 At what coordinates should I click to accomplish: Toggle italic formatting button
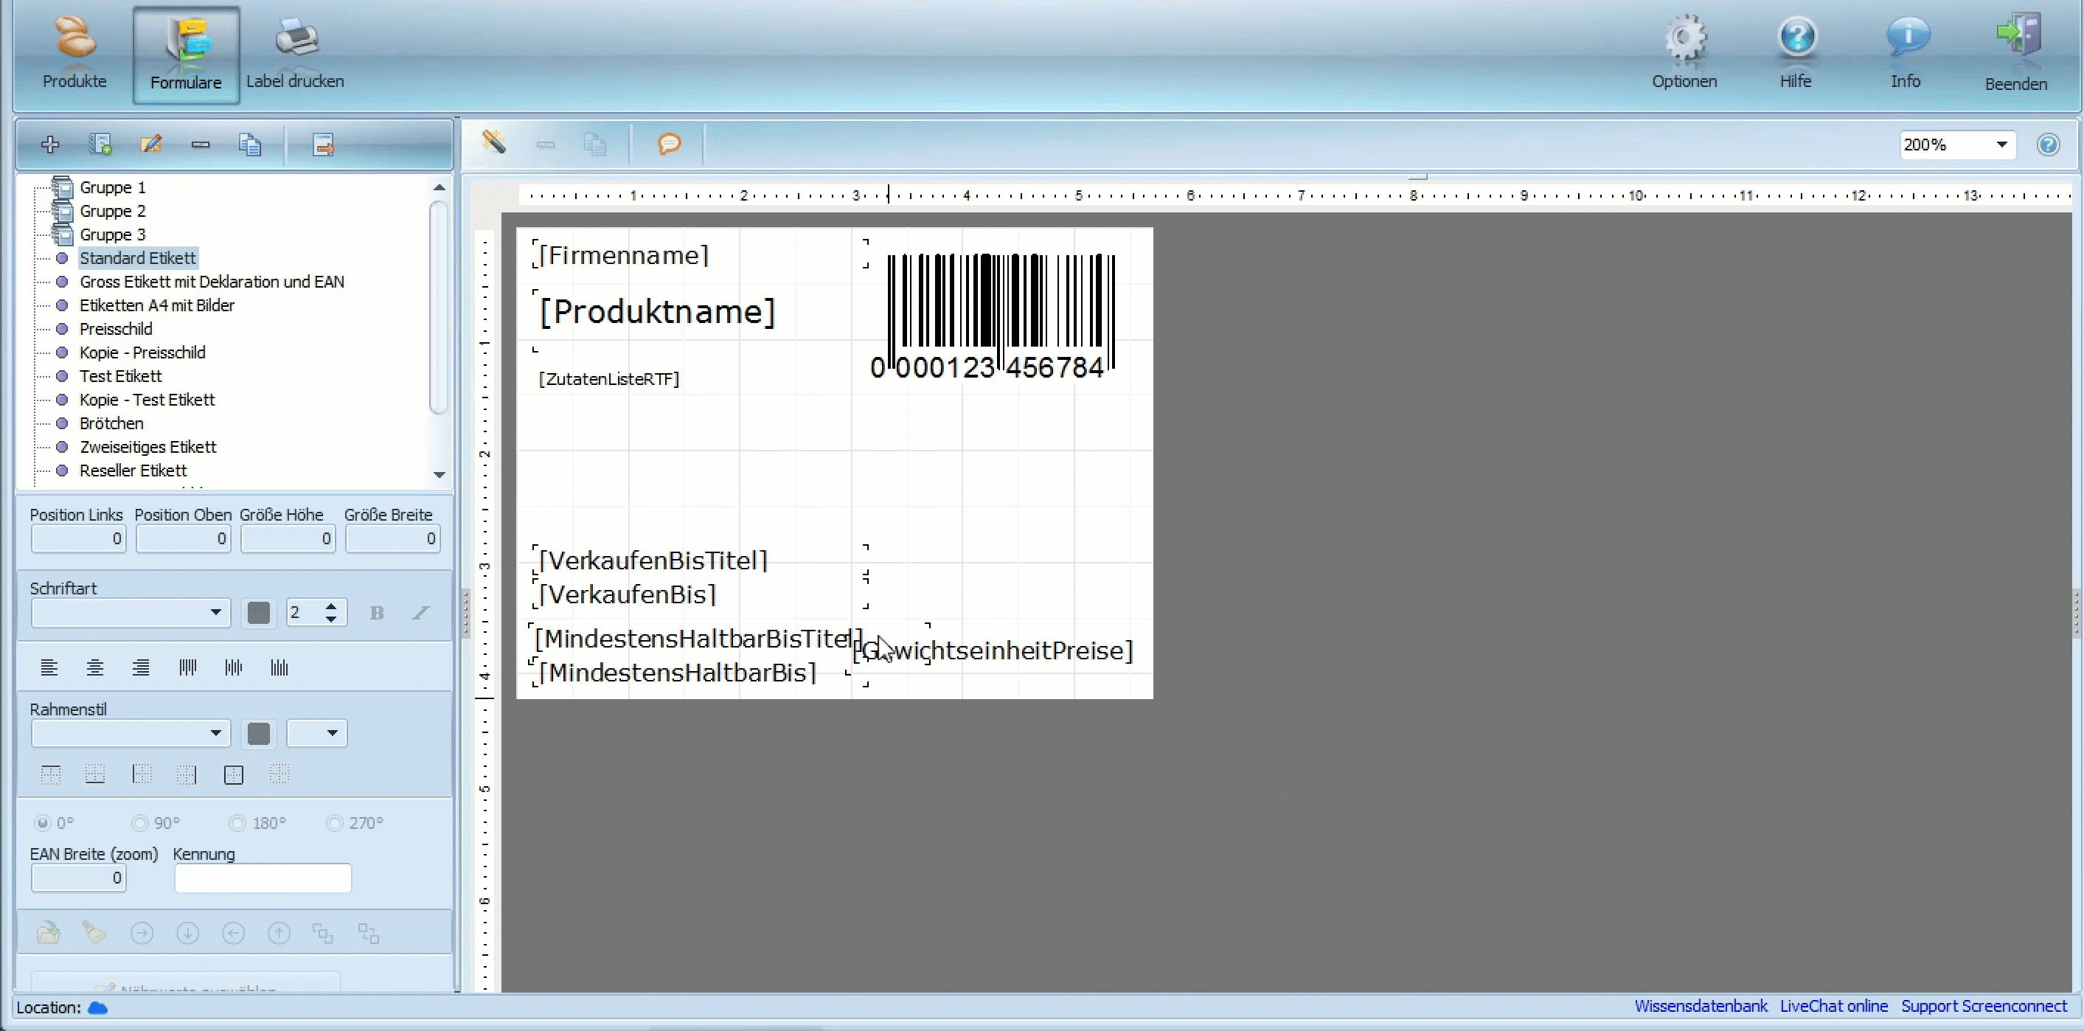click(x=420, y=613)
